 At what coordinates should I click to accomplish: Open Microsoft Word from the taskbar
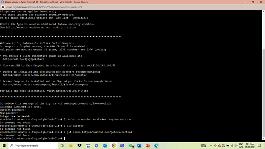point(139,146)
